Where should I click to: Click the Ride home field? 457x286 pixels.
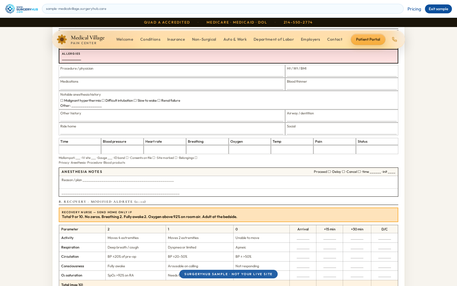[x=172, y=129]
